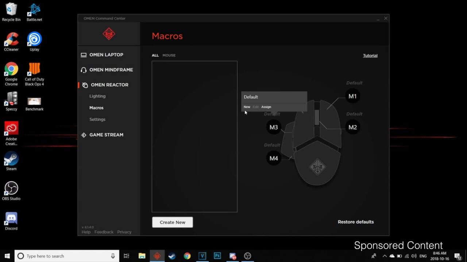The image size is (467, 262).
Task: Open Speccy desktop icon
Action: coord(11,102)
